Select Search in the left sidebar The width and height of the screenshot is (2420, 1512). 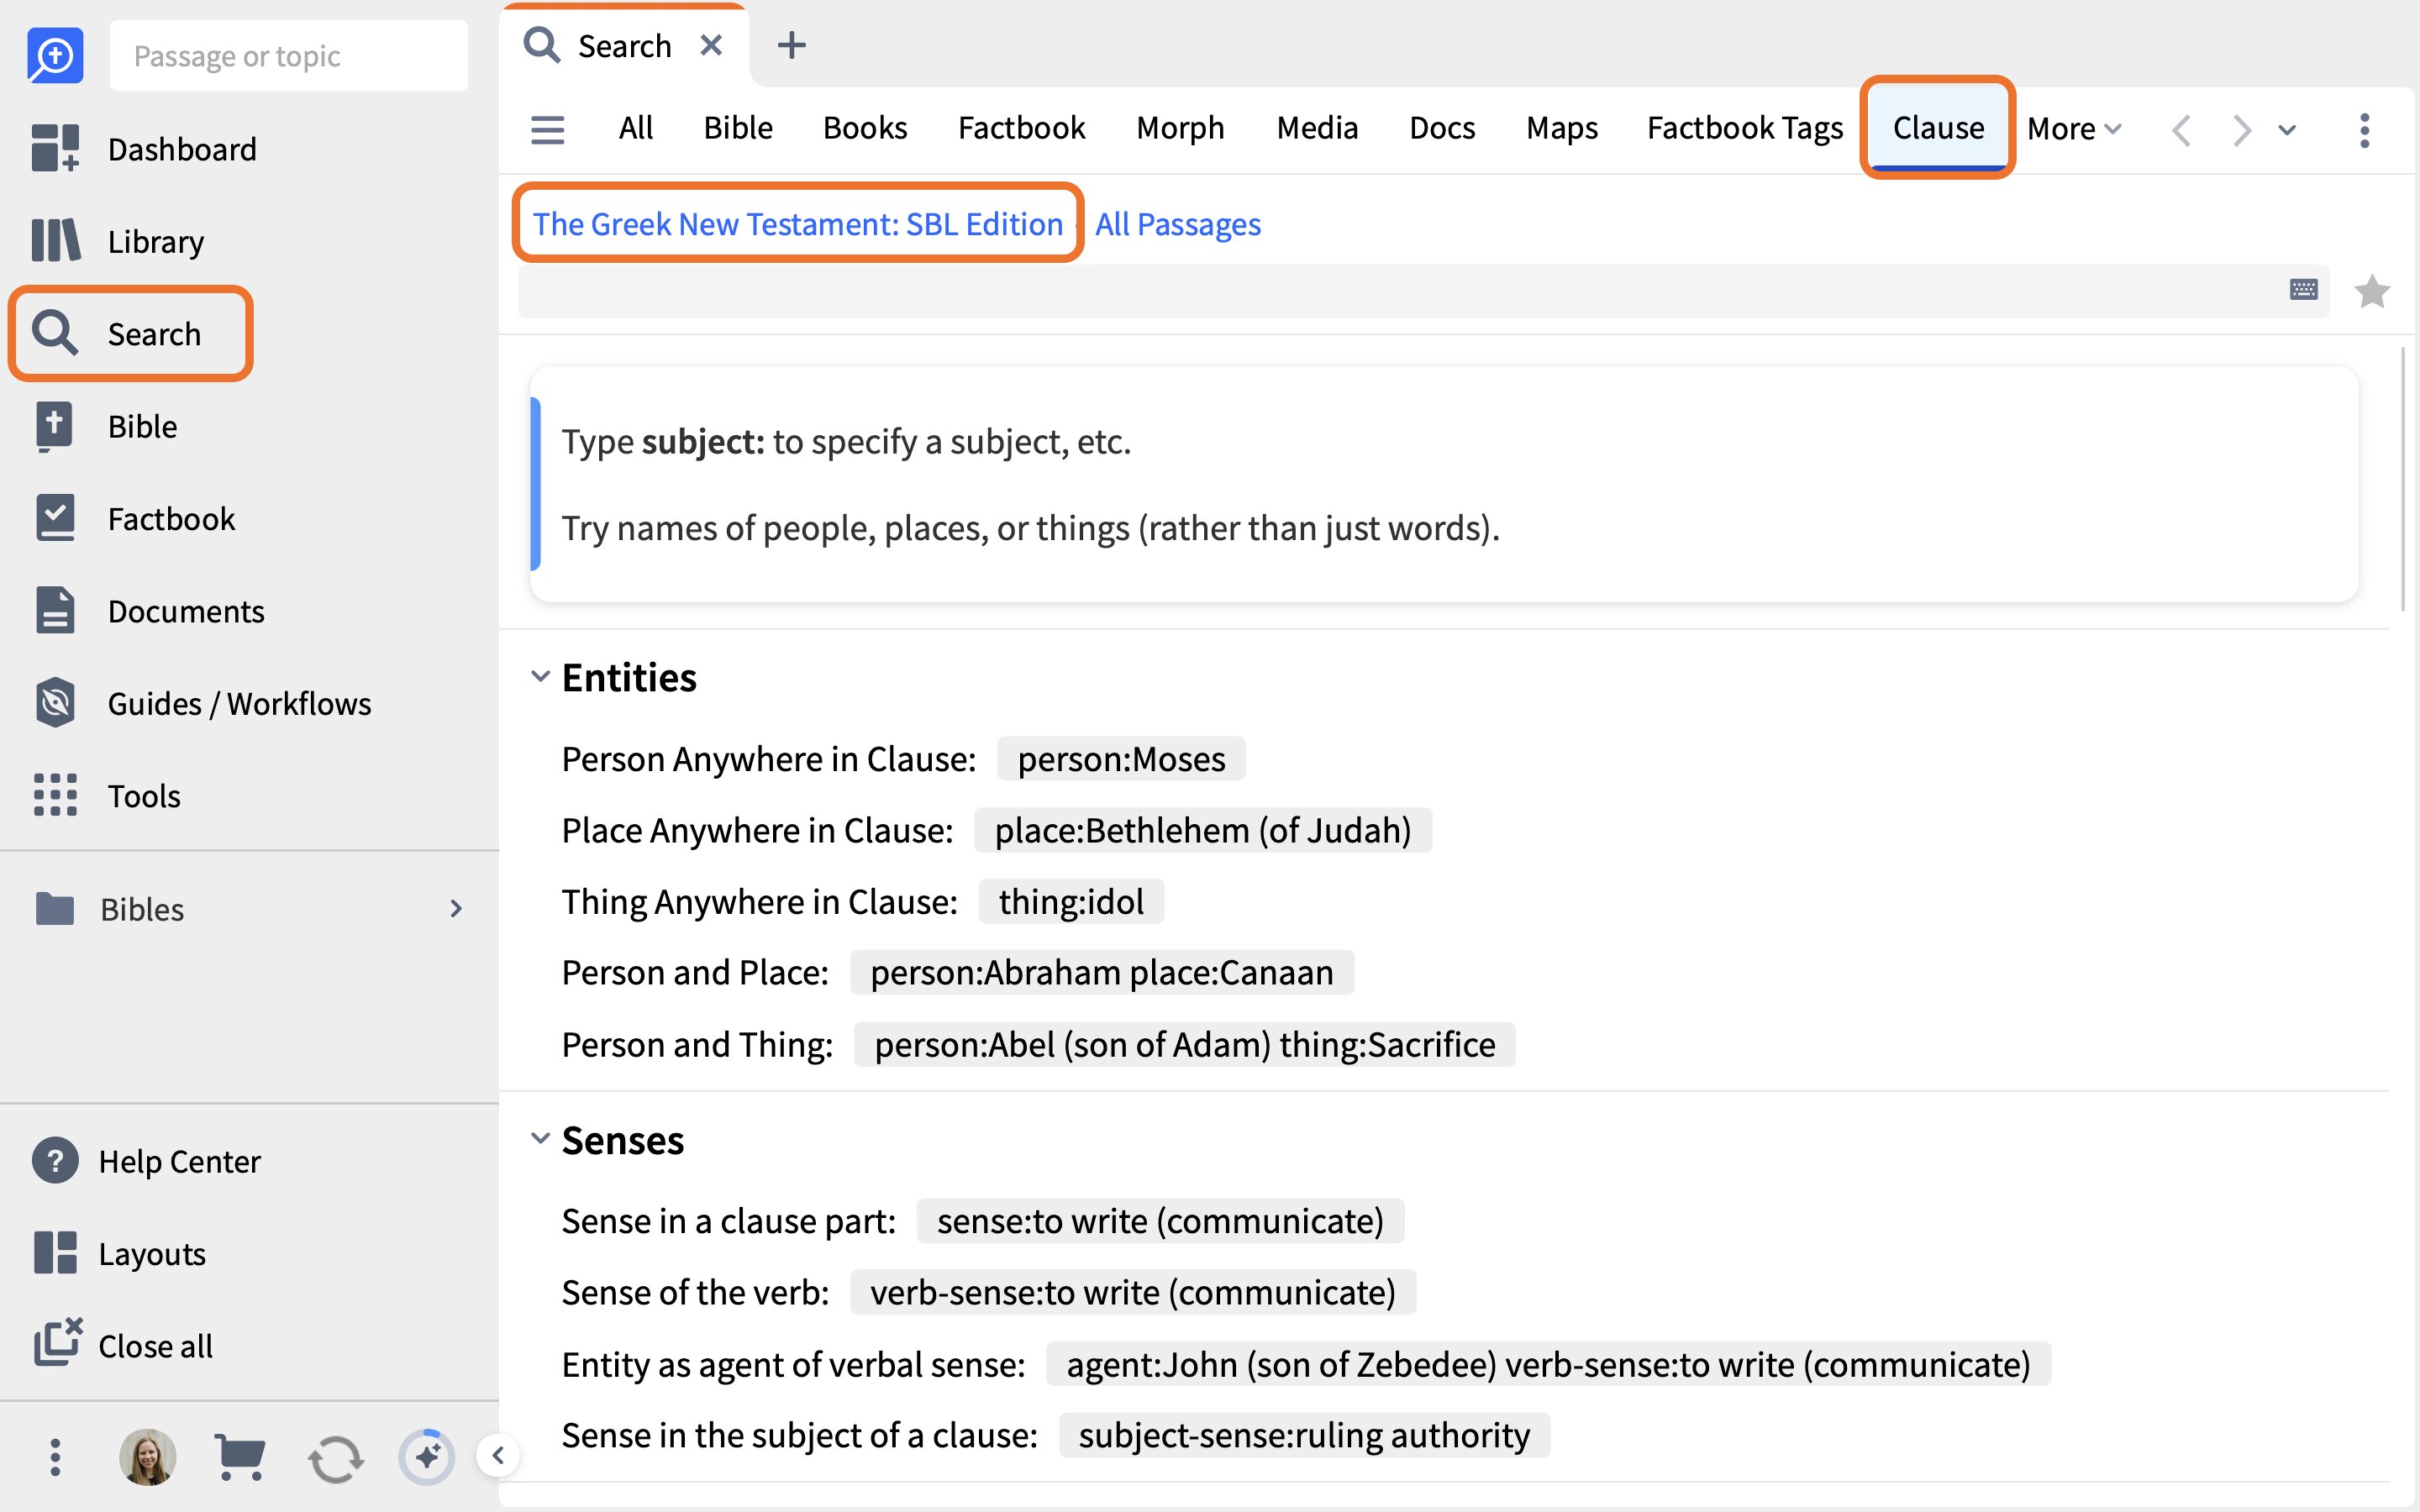pyautogui.click(x=130, y=333)
